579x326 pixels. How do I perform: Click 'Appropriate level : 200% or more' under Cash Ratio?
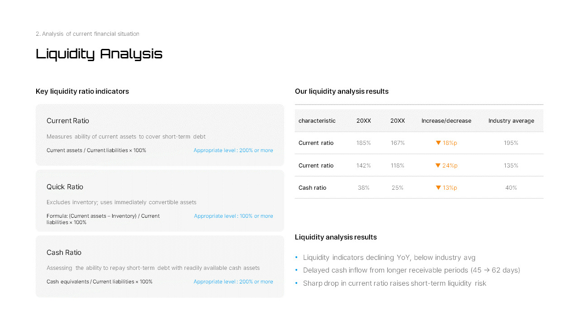(x=233, y=282)
